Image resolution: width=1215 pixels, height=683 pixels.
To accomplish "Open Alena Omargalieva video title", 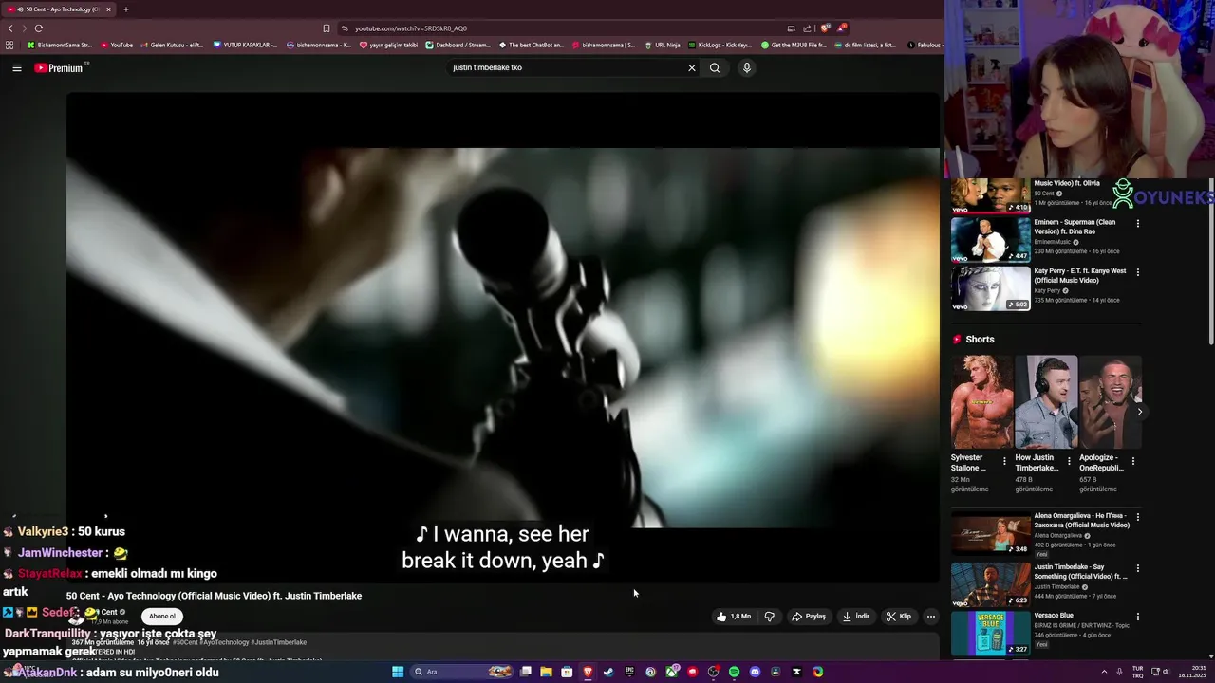I will 1081,521.
